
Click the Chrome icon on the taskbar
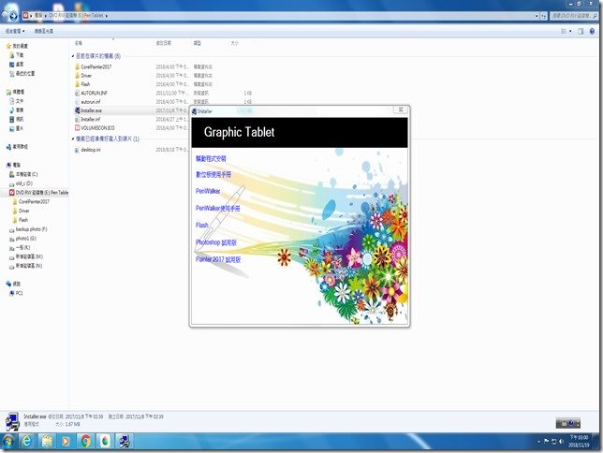(x=85, y=440)
